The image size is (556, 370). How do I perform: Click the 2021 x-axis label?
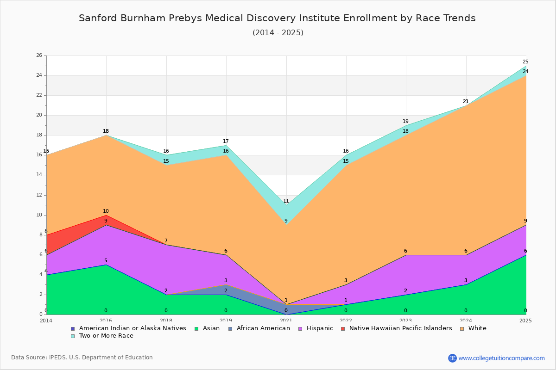pos(286,321)
